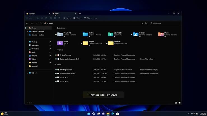Image resolution: width=207 pixels, height=116 pixels.
Task: Expand the This PC tree node
Action: point(27,73)
